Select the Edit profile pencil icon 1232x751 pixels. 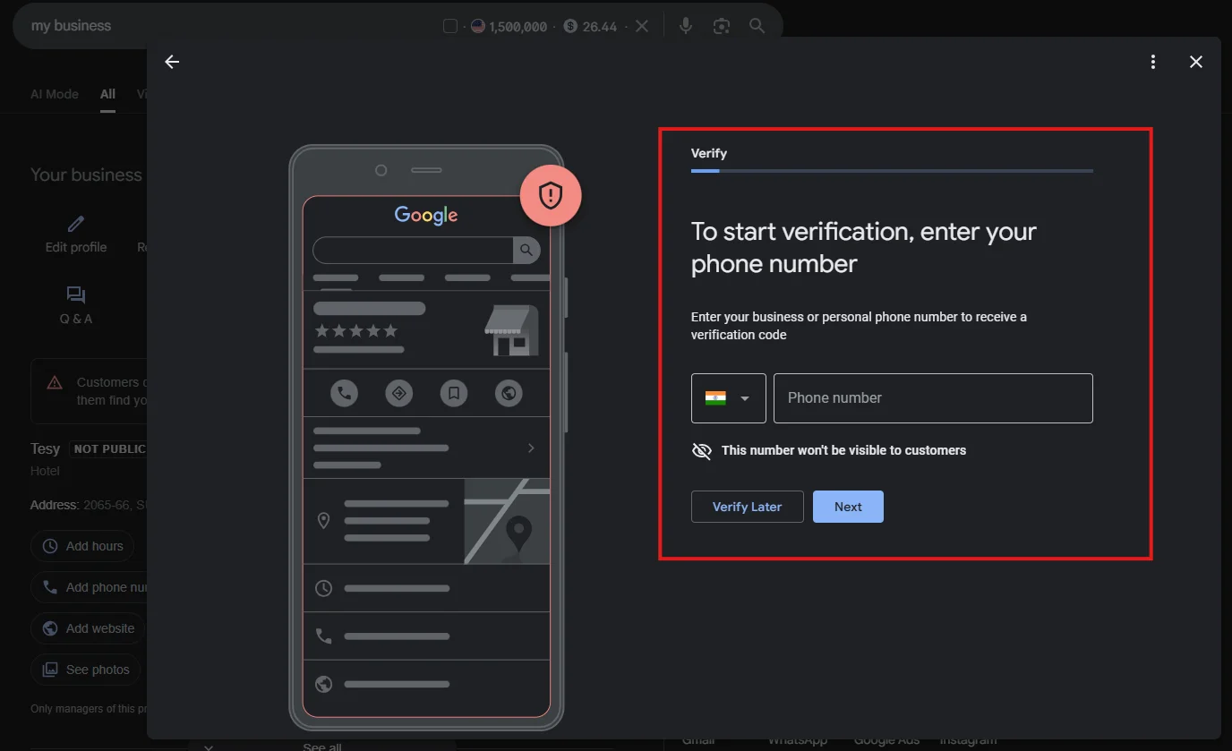point(75,223)
